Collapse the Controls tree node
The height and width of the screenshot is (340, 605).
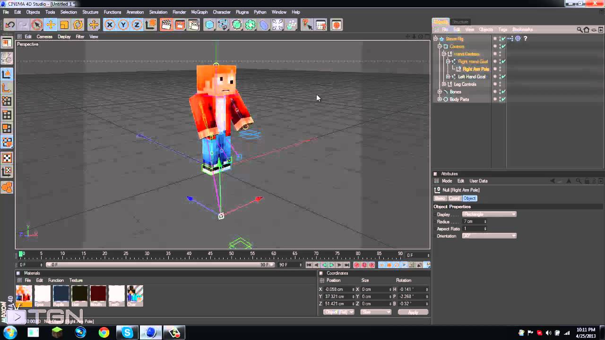440,46
